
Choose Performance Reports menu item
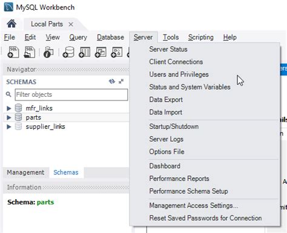click(179, 179)
